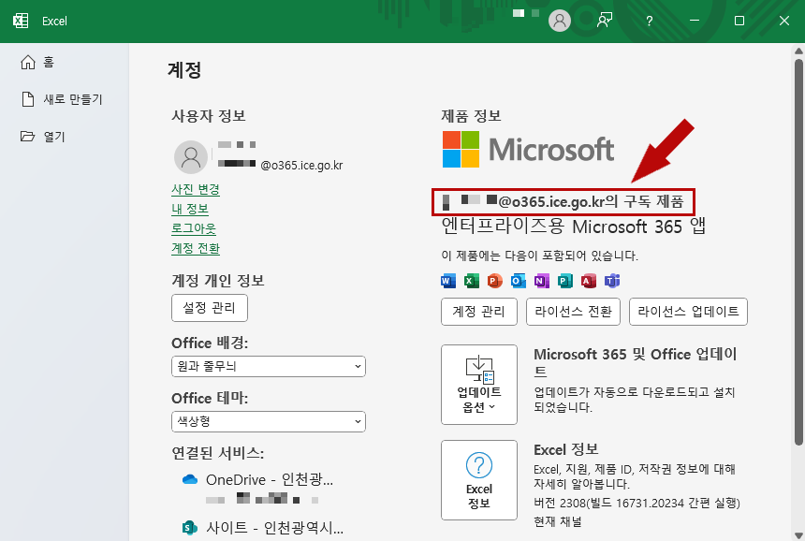The height and width of the screenshot is (541, 805).
Task: Open Help question mark icon
Action: (650, 21)
